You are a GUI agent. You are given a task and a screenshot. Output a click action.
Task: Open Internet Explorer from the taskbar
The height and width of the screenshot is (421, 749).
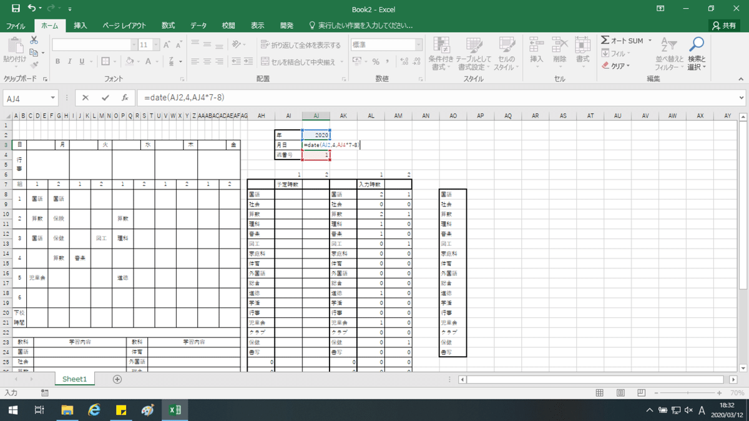(95, 410)
